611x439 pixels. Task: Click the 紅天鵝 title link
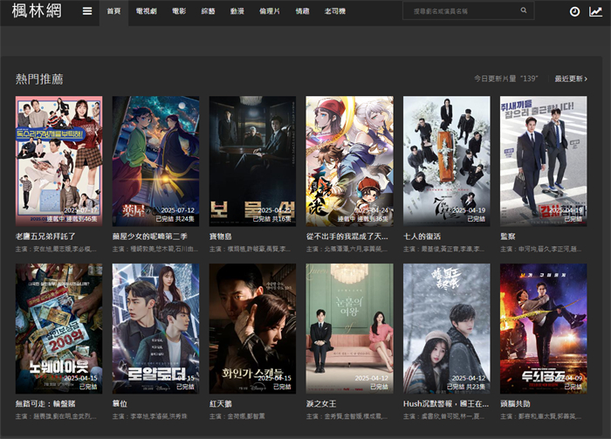coord(221,404)
